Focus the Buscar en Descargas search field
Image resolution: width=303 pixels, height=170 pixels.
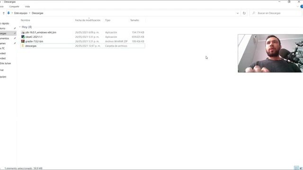coord(276,13)
